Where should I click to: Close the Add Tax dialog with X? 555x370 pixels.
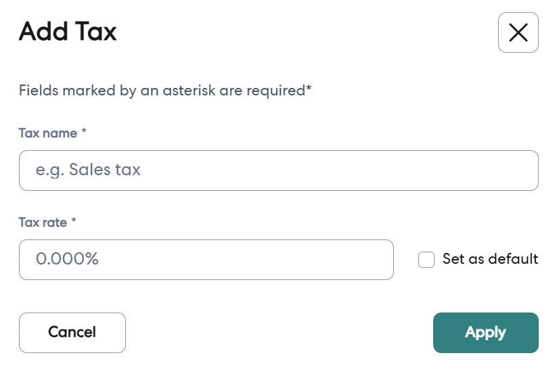click(518, 32)
